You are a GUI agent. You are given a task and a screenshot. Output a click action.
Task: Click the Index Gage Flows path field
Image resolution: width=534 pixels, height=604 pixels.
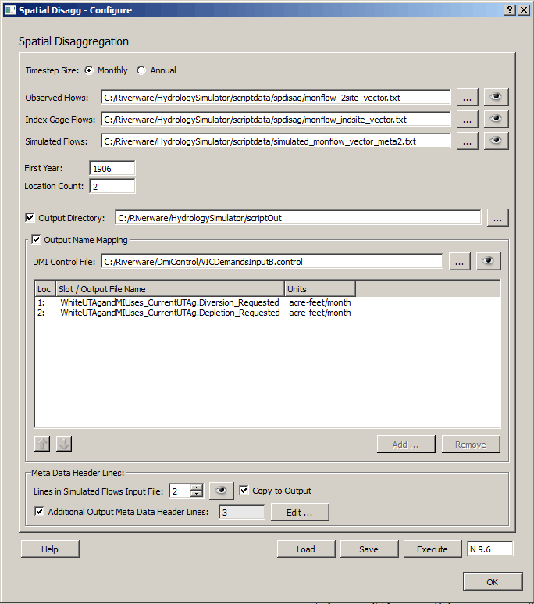[x=276, y=120]
